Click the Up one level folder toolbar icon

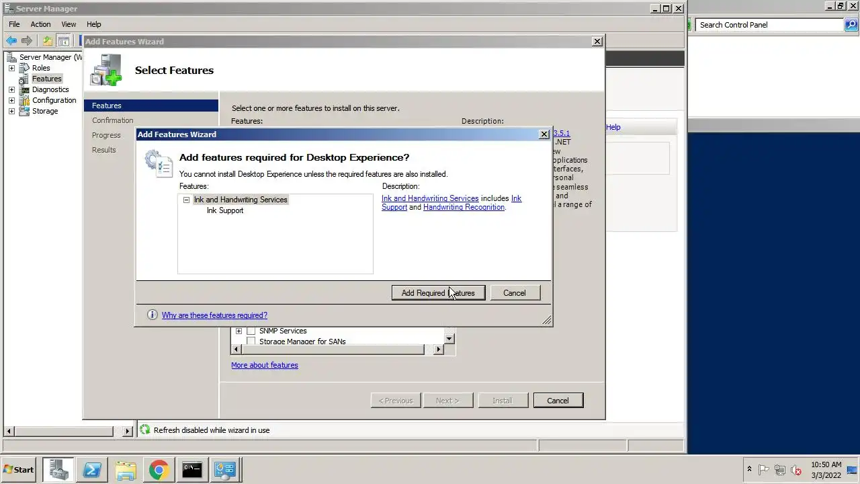[48, 41]
